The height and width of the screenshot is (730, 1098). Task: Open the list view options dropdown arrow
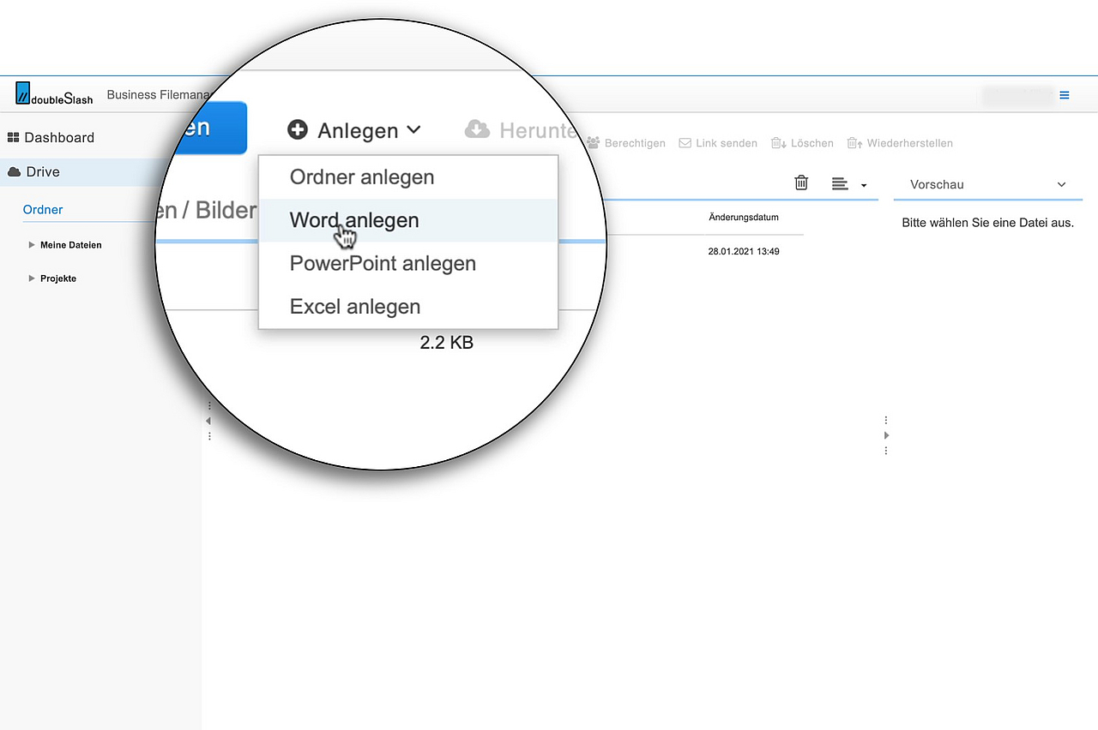(x=864, y=186)
